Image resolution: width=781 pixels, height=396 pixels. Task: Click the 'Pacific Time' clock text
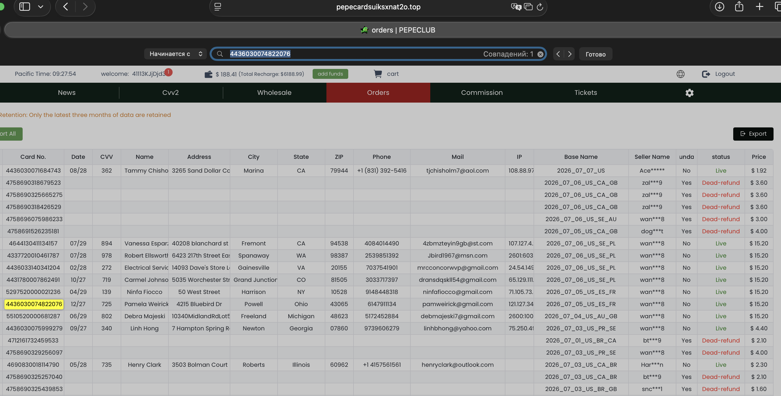coord(46,74)
